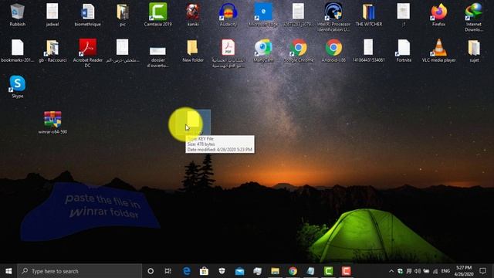Select the Google Chrome desktop shortcut
The image size is (494, 278).
coord(299,48)
